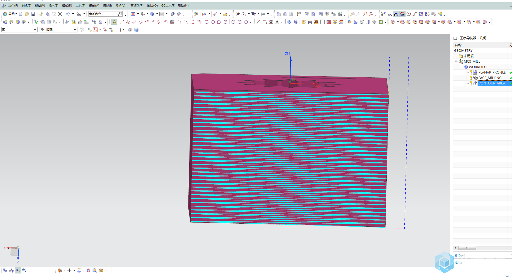512x277 pixels.
Task: Click the circle-dot icon in the top-right toolbar
Action: coord(409,14)
